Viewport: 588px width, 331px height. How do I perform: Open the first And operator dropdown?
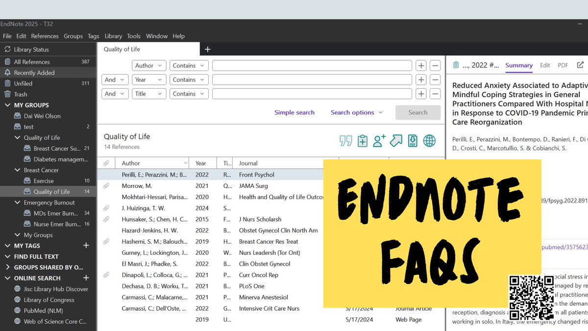(x=115, y=79)
